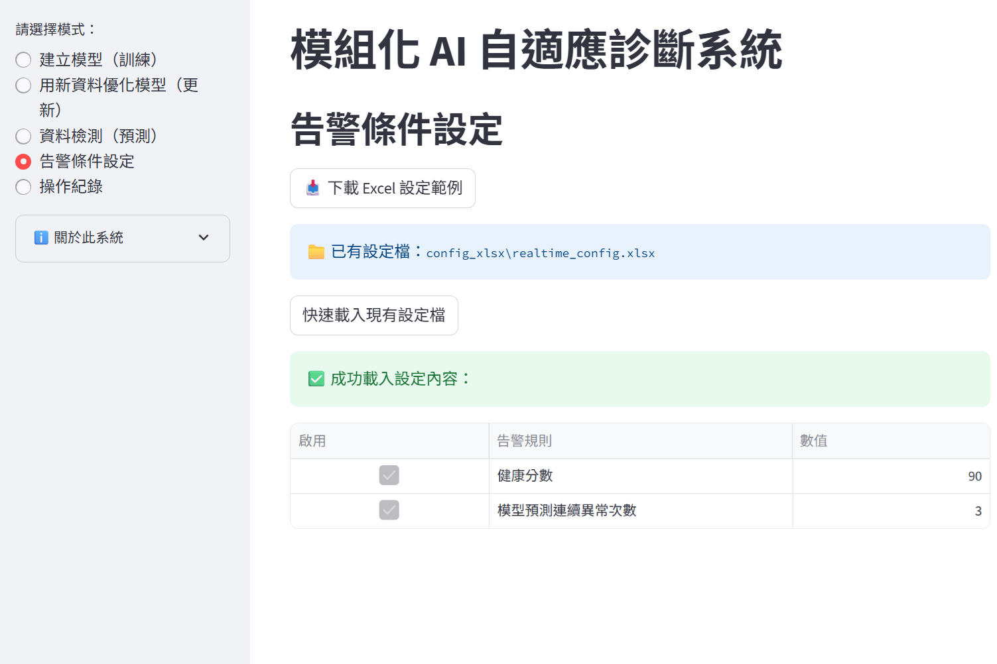Image resolution: width=997 pixels, height=664 pixels.
Task: Expand the 關於此系統 section chevron
Action: click(x=204, y=238)
